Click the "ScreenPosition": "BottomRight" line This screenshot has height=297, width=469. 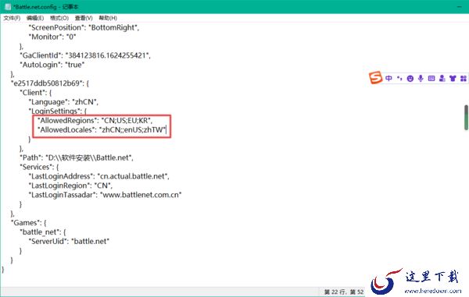(84, 27)
